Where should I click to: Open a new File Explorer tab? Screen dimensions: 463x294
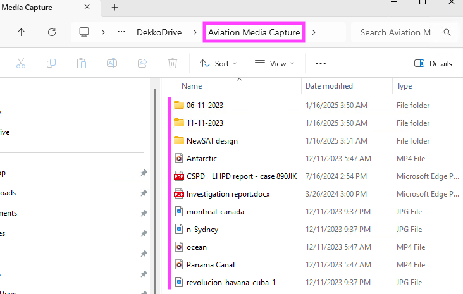coord(115,8)
